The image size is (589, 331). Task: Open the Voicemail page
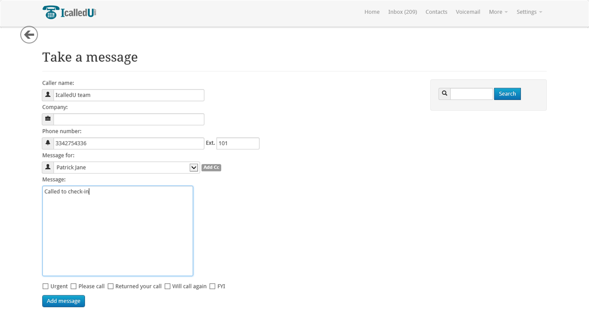[468, 12]
